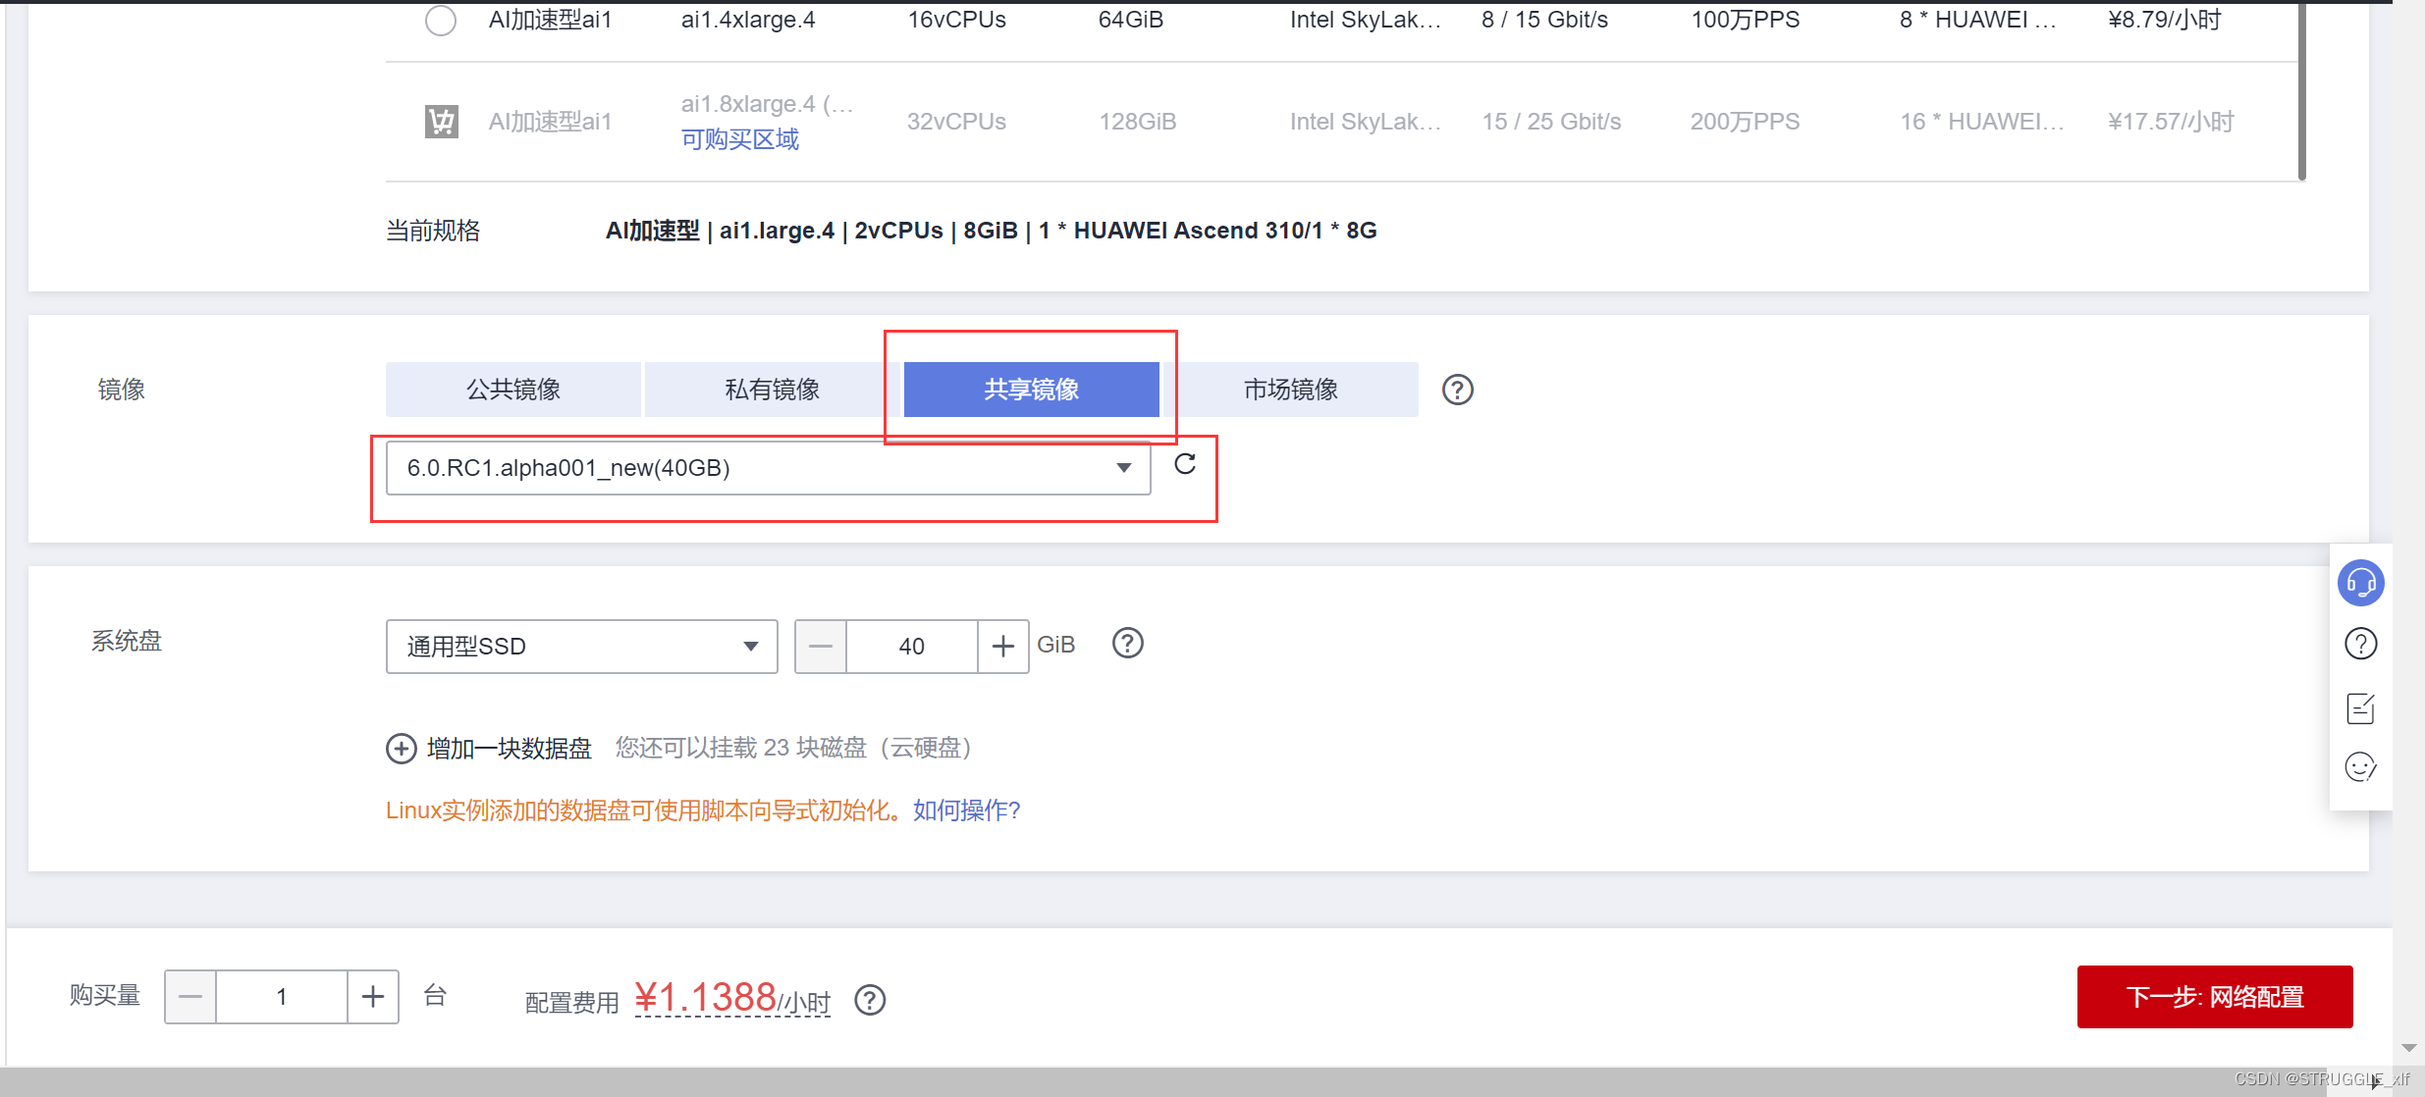2425x1097 pixels.
Task: Click the purchase quantity input field
Action: 282,997
